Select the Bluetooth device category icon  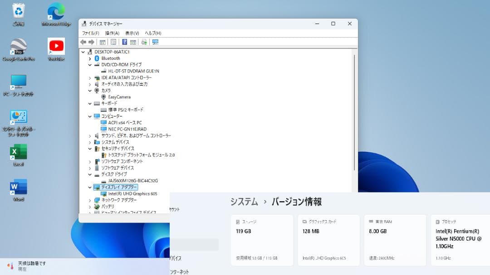(97, 58)
